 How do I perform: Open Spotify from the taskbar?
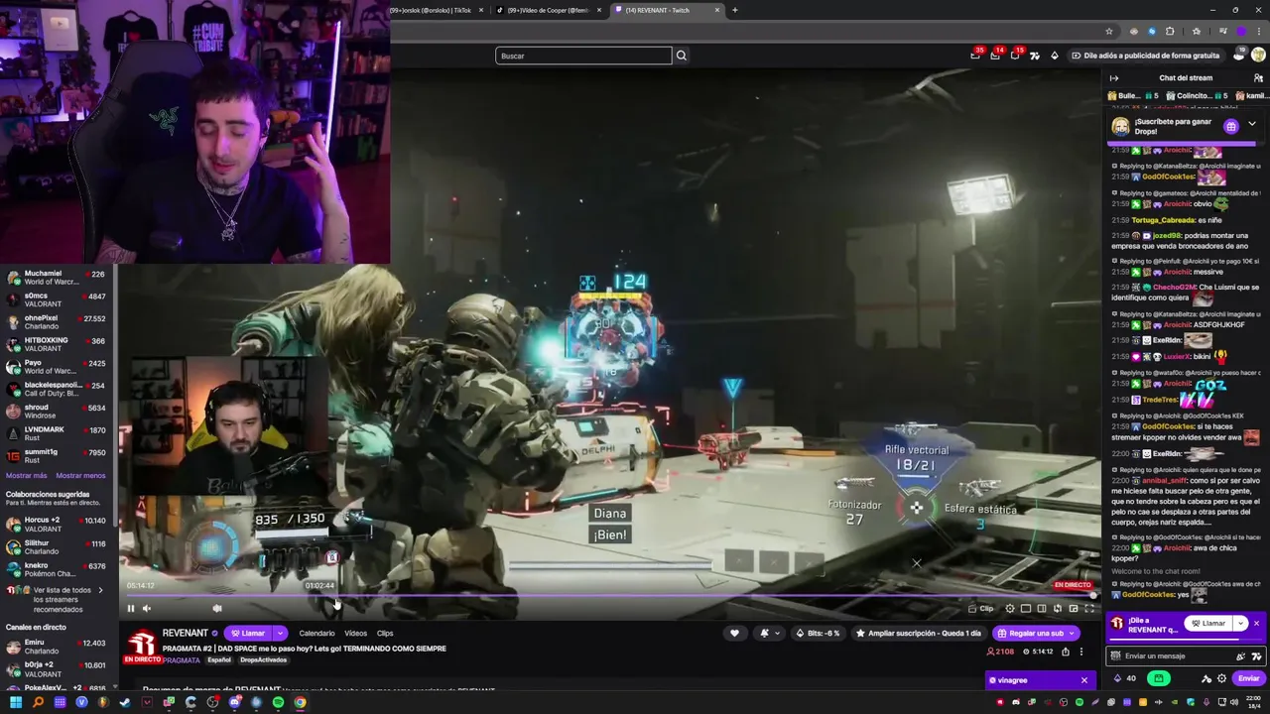point(278,702)
